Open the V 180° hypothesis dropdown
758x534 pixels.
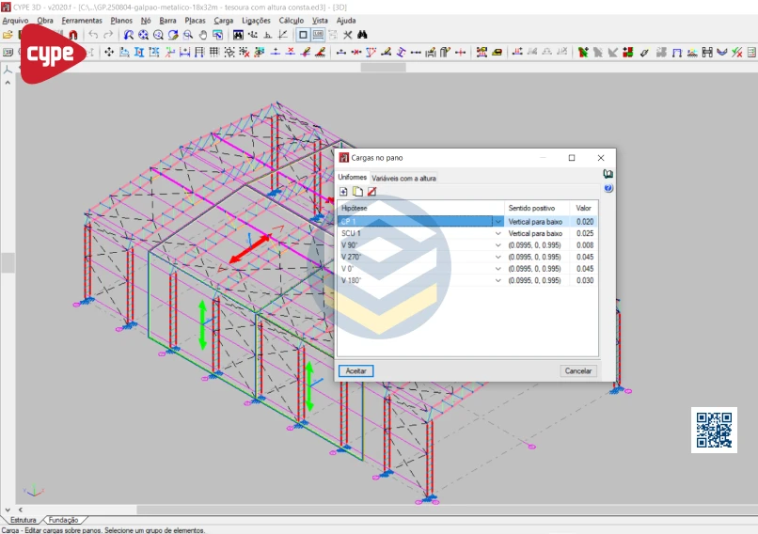pyautogui.click(x=498, y=280)
